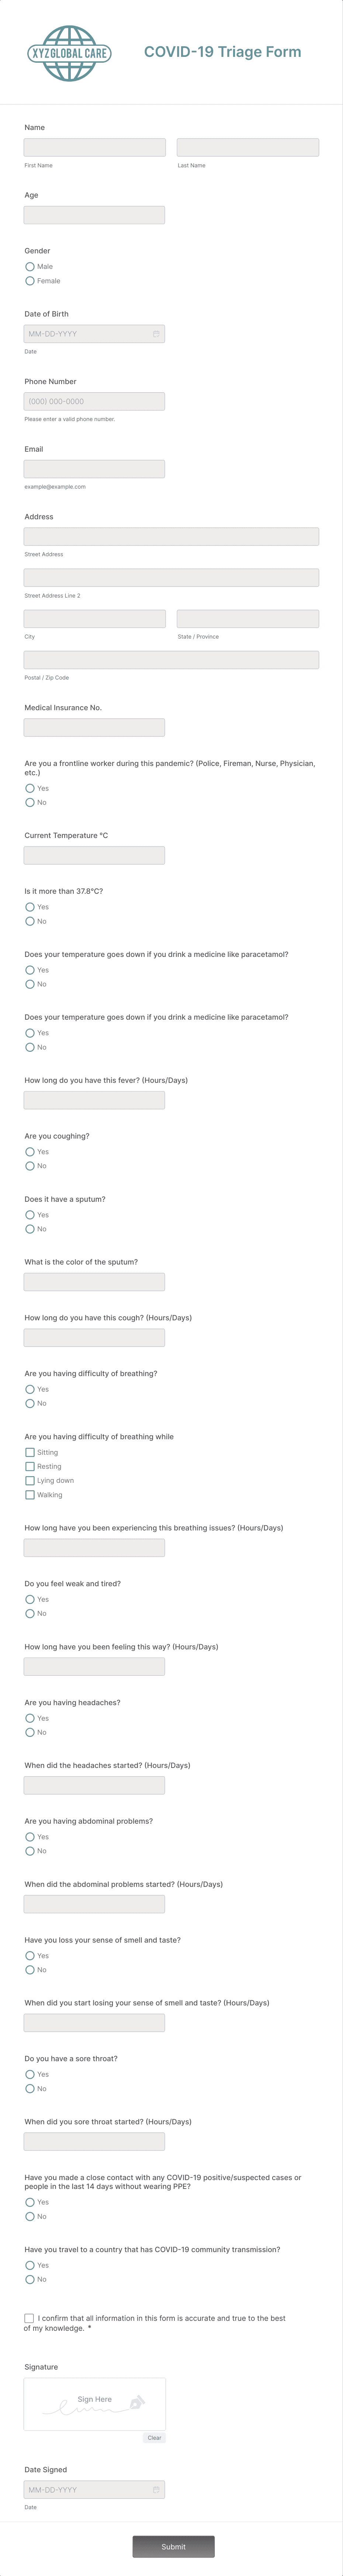Check the accuracy confirmation checkbox
Viewport: 343px width, 2576px height.
tap(29, 2317)
